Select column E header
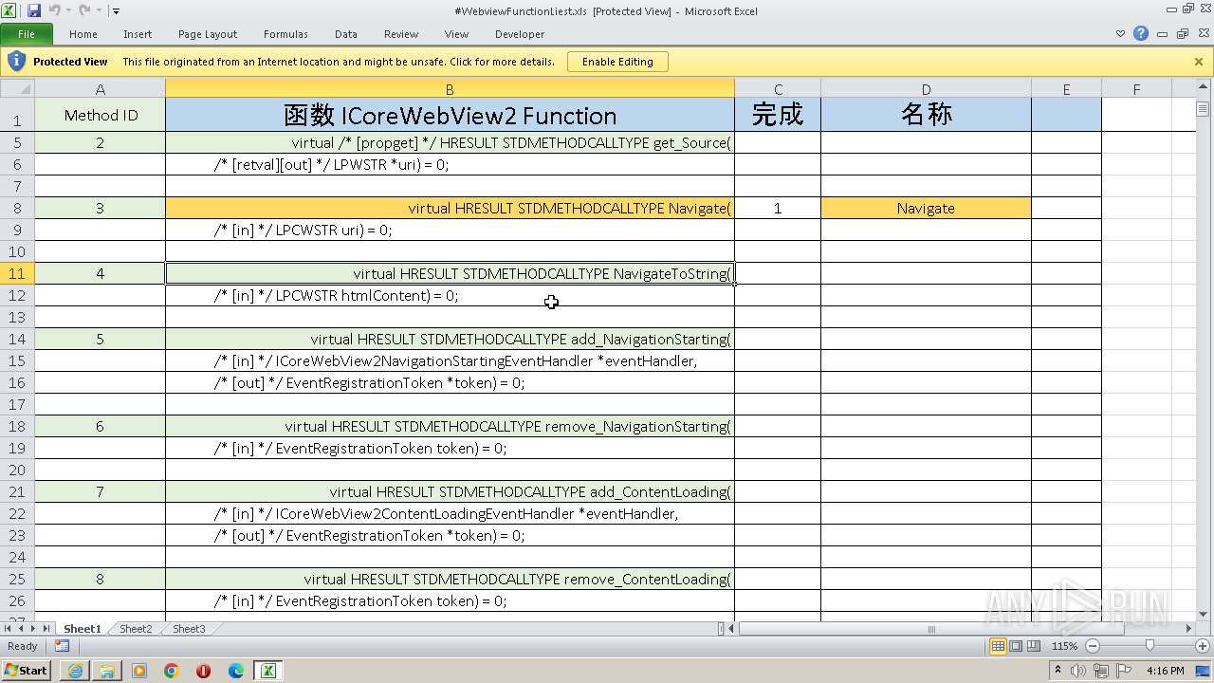This screenshot has height=683, width=1214. tap(1066, 89)
